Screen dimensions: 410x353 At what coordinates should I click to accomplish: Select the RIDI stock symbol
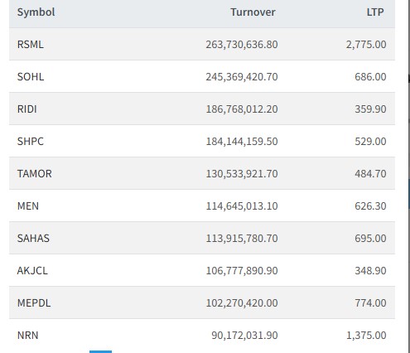(x=27, y=109)
